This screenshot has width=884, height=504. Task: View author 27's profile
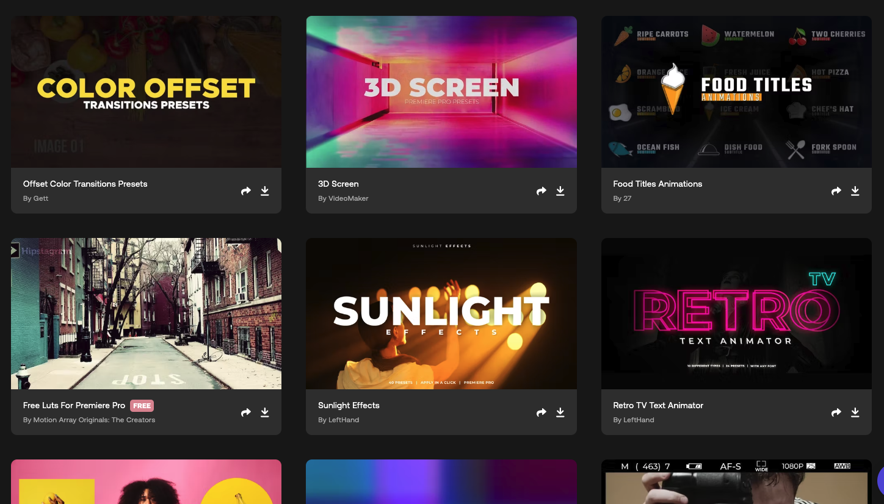[627, 198]
